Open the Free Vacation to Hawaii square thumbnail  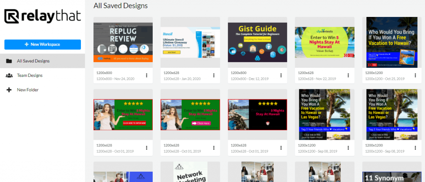click(392, 42)
